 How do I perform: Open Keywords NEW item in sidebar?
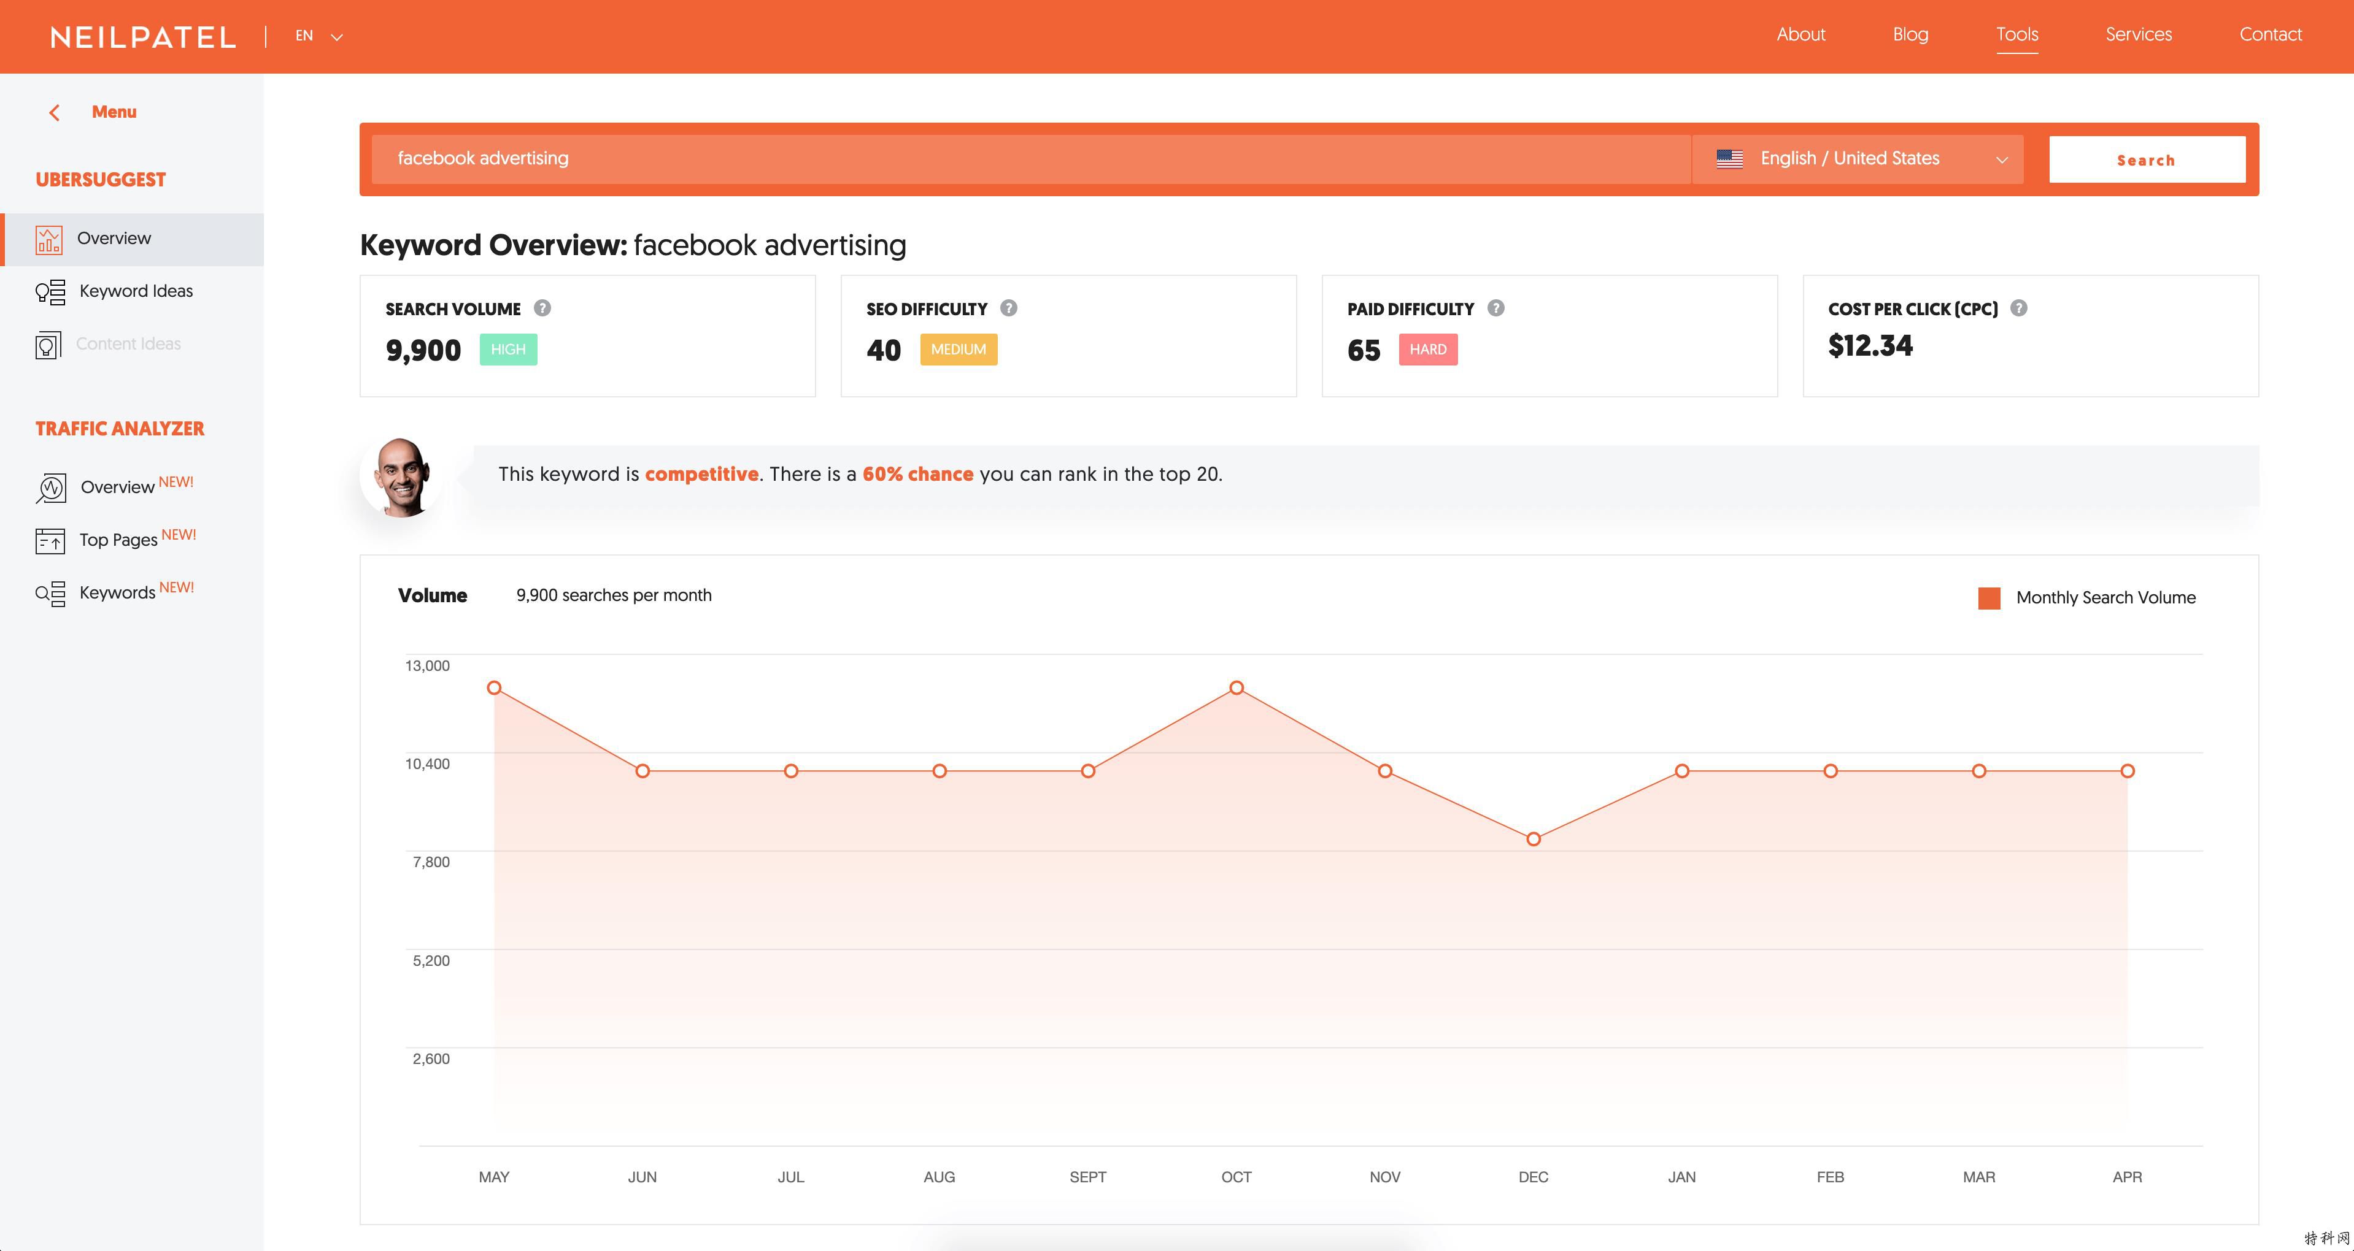tap(137, 592)
